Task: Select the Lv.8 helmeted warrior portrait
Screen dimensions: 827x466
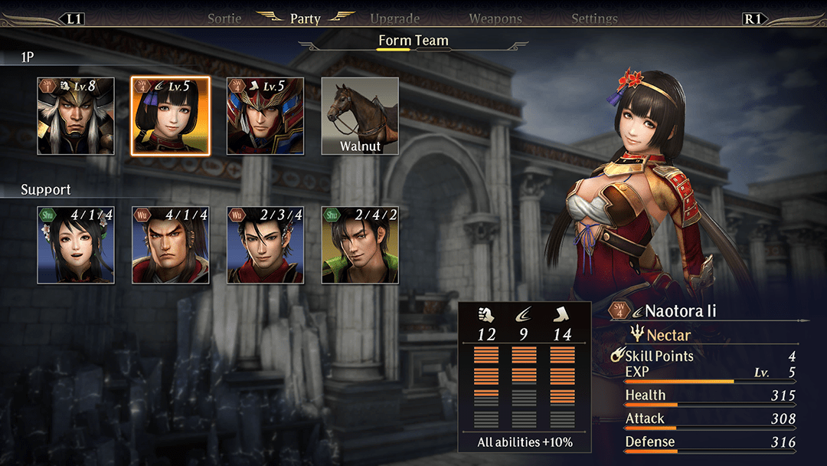Action: pyautogui.click(x=75, y=116)
